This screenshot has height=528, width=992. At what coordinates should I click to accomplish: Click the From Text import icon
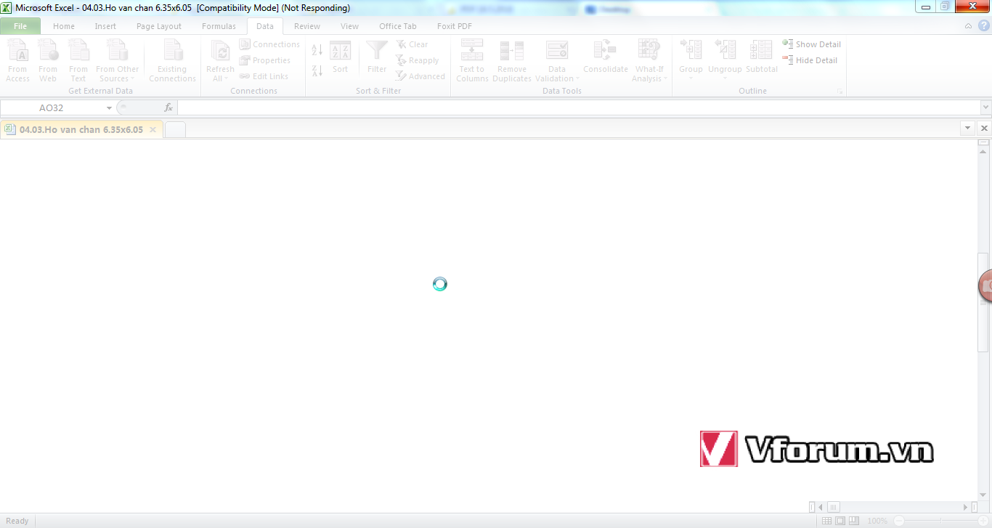point(78,61)
